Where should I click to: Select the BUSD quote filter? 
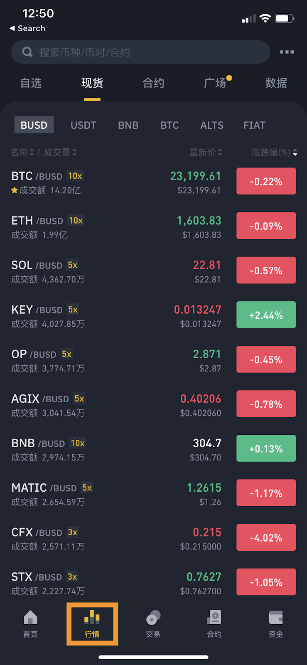click(x=34, y=125)
